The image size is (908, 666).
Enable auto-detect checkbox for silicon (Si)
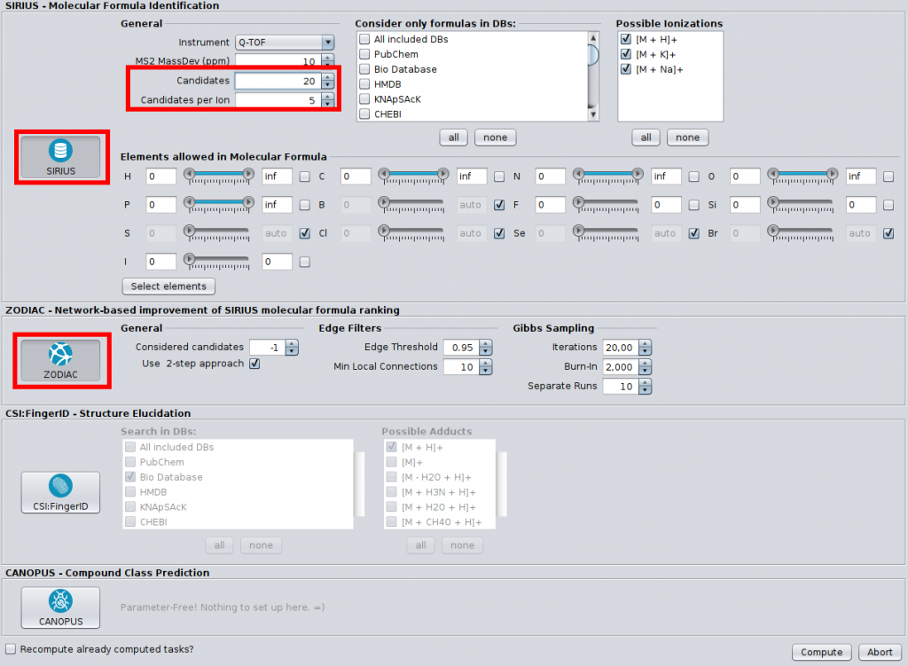(x=888, y=205)
